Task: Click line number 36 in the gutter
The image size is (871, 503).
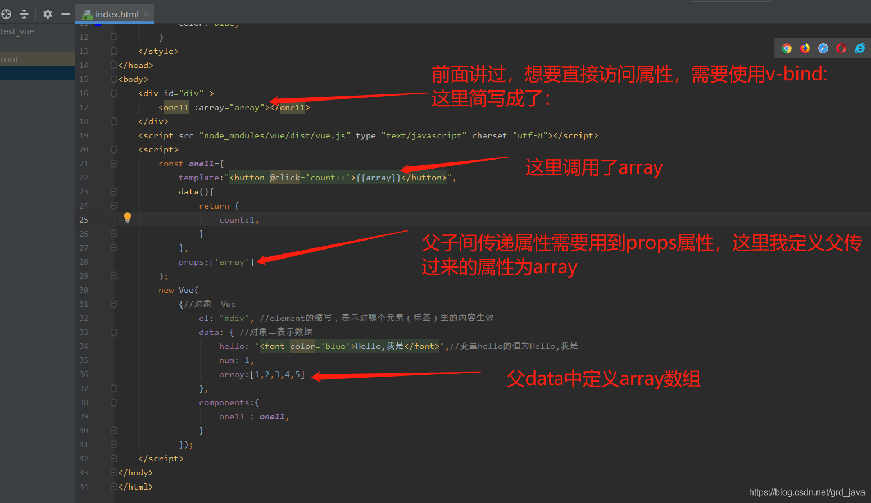Action: 84,374
